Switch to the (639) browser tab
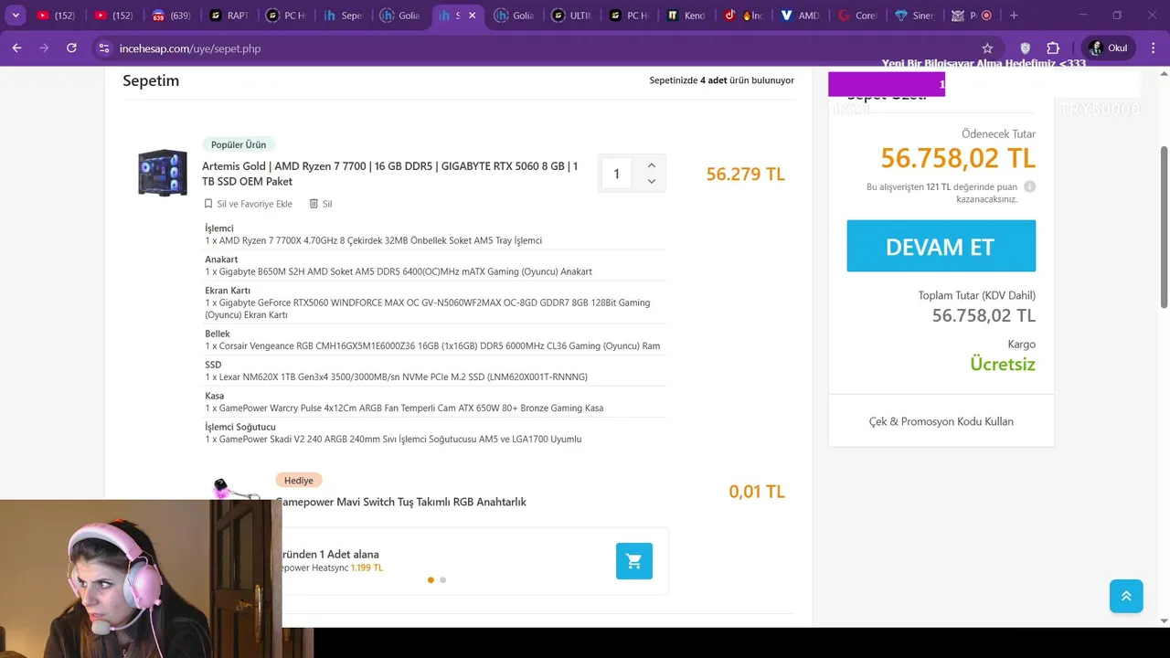This screenshot has height=658, width=1170. click(x=171, y=16)
